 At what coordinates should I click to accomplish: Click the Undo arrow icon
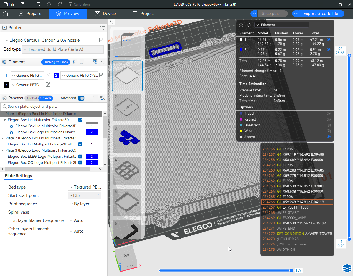tap(49, 4)
